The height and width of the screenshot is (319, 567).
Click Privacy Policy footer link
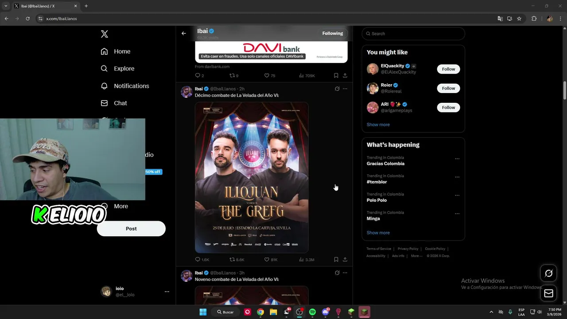pos(408,249)
